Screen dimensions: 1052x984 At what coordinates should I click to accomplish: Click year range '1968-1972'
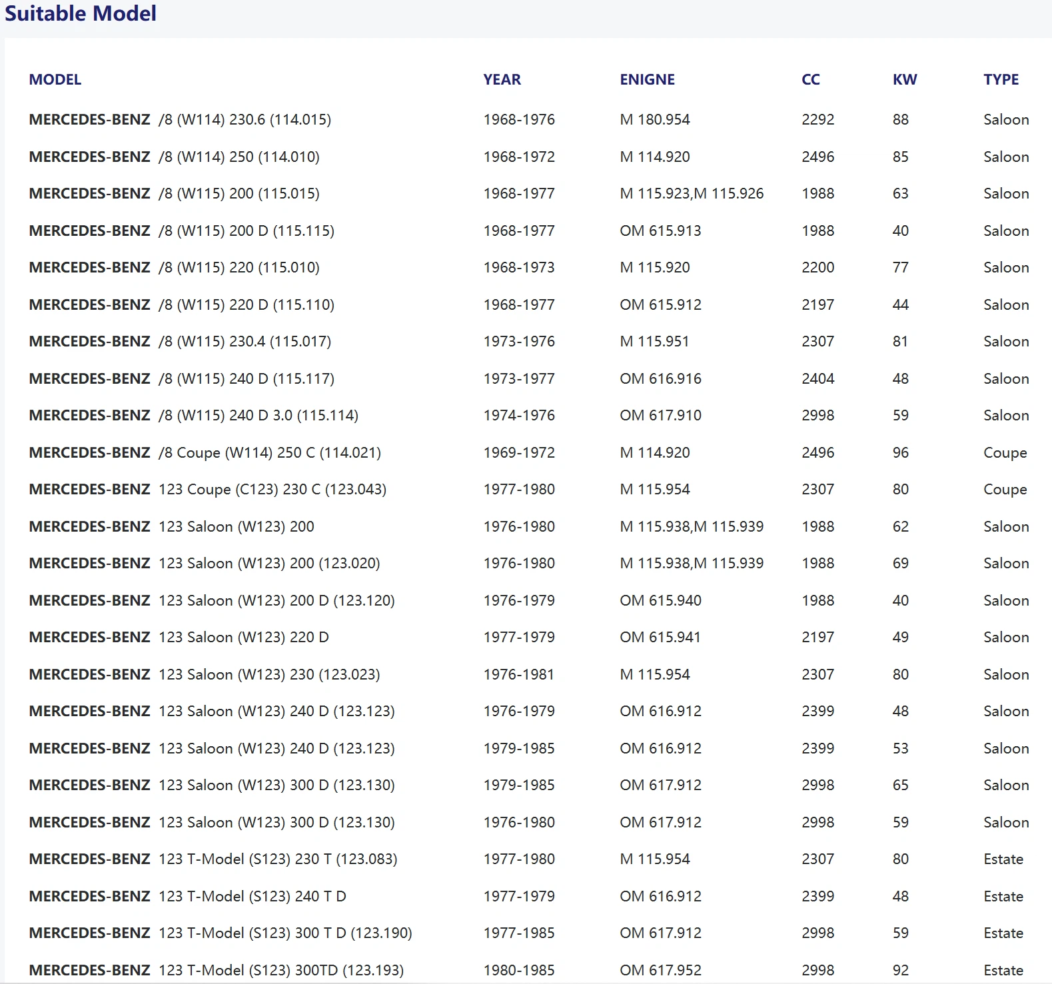[519, 157]
